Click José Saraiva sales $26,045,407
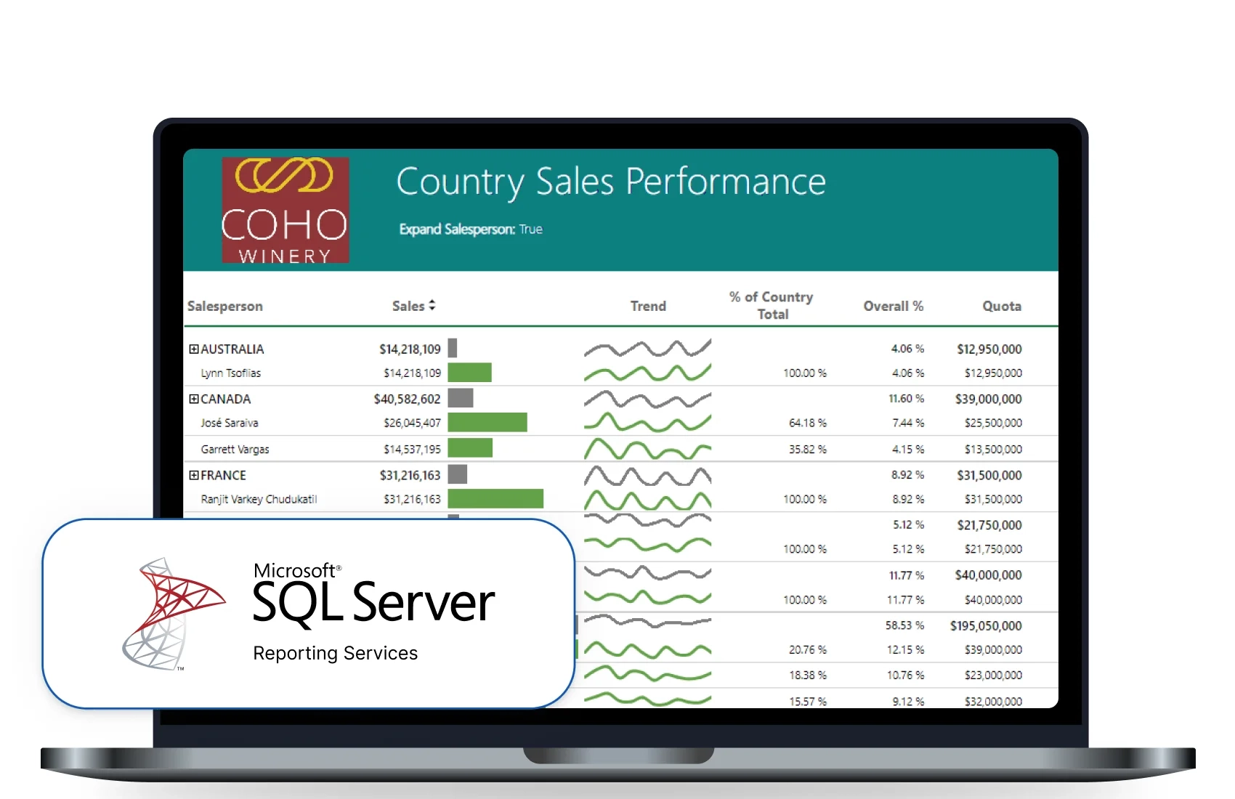Image resolution: width=1235 pixels, height=799 pixels. [412, 423]
